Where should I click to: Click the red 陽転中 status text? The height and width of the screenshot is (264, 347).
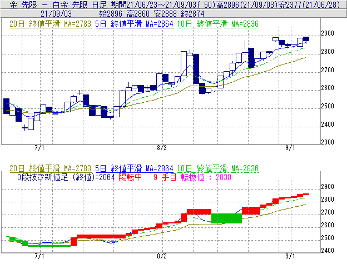[130, 177]
